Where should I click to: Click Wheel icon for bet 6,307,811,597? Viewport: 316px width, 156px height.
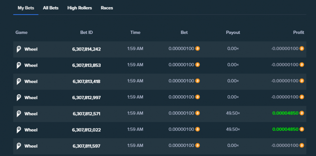(x=19, y=146)
